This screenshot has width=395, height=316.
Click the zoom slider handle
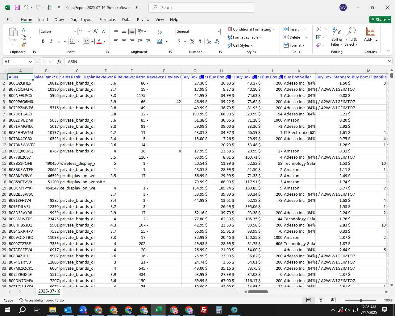click(361, 300)
